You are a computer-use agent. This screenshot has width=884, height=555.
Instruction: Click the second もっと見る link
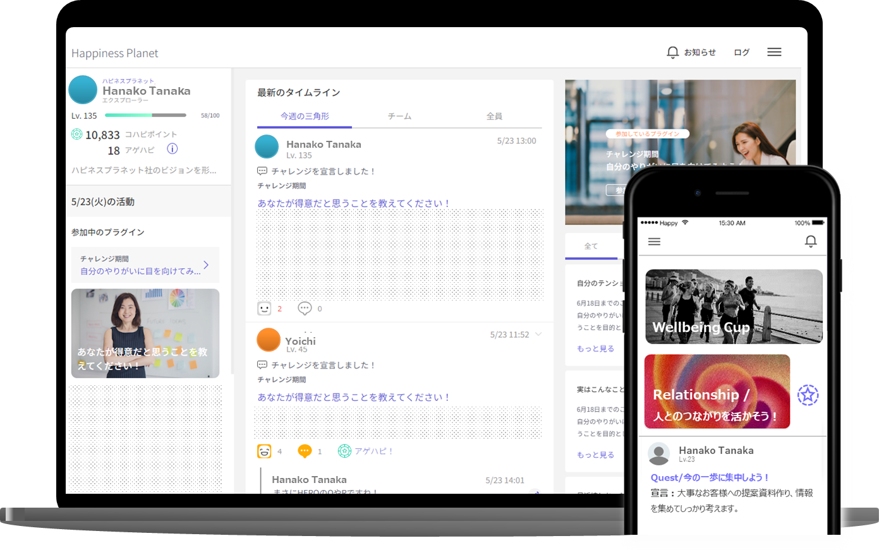pos(595,455)
